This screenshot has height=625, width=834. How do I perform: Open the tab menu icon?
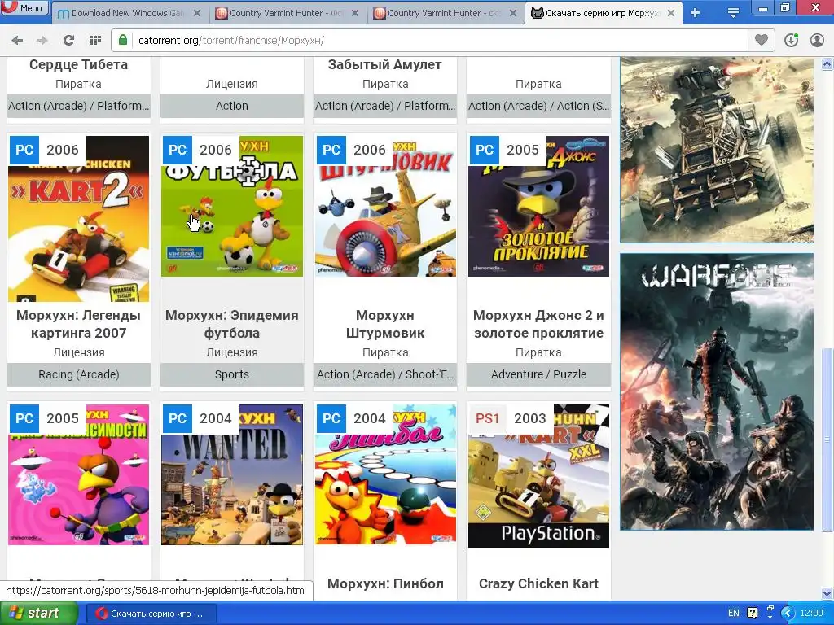point(733,13)
